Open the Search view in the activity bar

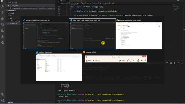[x=3, y=6]
